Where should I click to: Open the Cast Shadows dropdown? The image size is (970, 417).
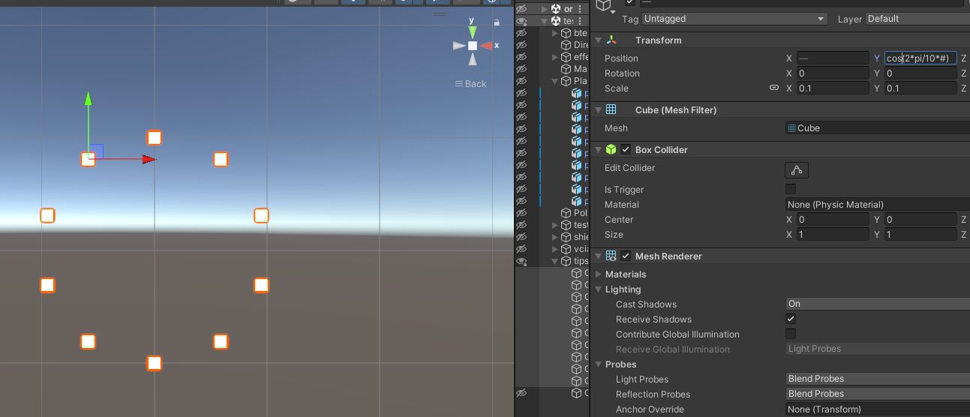[878, 304]
